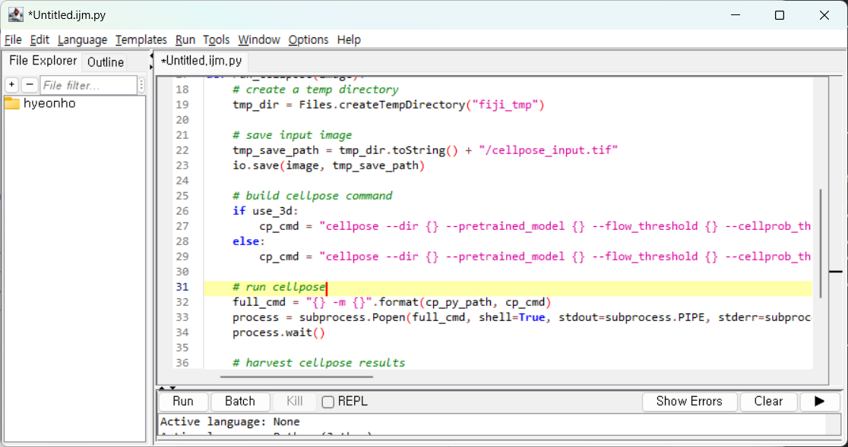Image resolution: width=848 pixels, height=447 pixels.
Task: Click the 'full_cmd' assignment line
Action: (x=391, y=302)
